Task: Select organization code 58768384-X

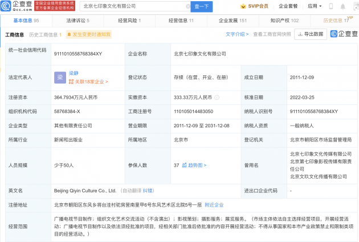Action: 67,111
